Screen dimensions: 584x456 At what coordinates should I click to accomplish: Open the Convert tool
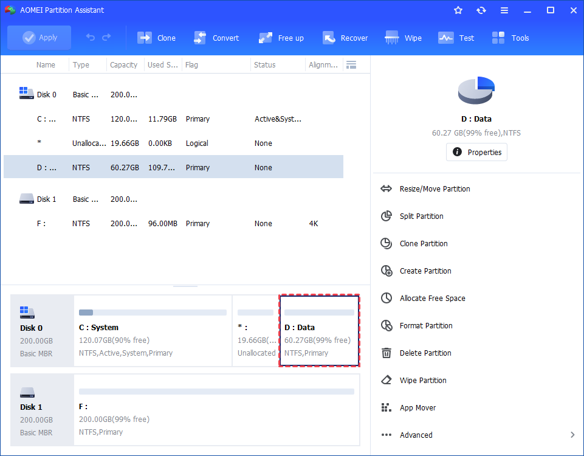tap(200, 38)
